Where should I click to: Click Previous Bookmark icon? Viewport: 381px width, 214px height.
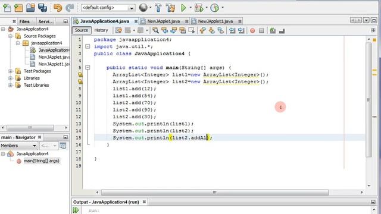202,30
